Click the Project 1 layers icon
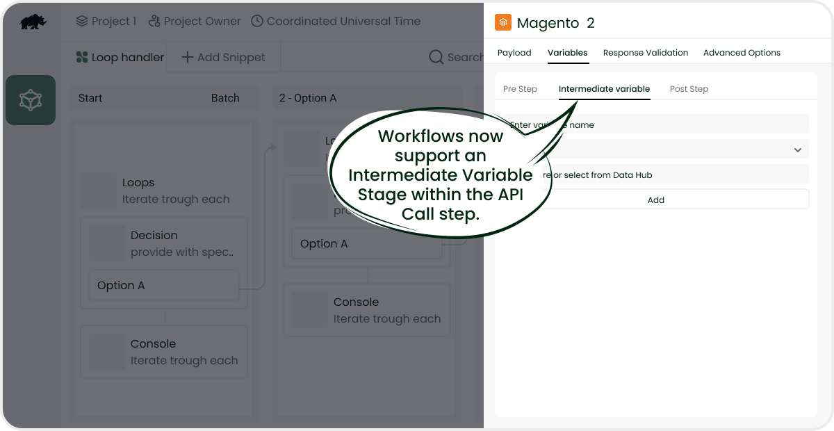Image resolution: width=834 pixels, height=431 pixels. (x=81, y=22)
